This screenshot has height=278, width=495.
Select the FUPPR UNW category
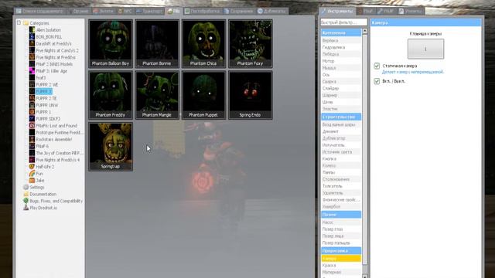tap(46, 105)
